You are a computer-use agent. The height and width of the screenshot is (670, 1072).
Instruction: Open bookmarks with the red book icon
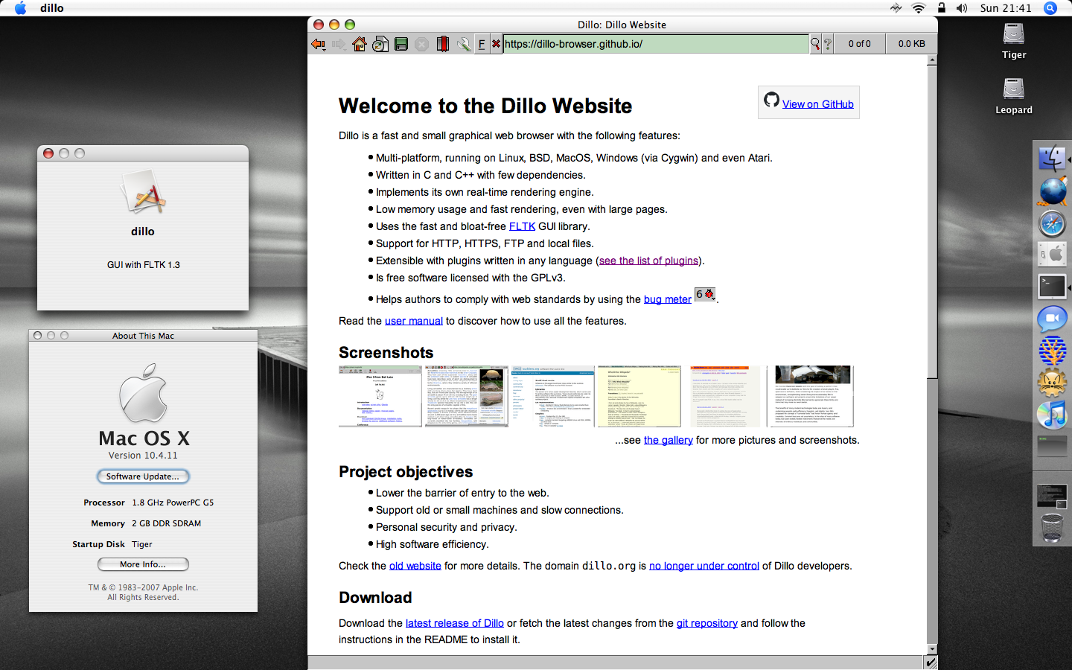[442, 43]
